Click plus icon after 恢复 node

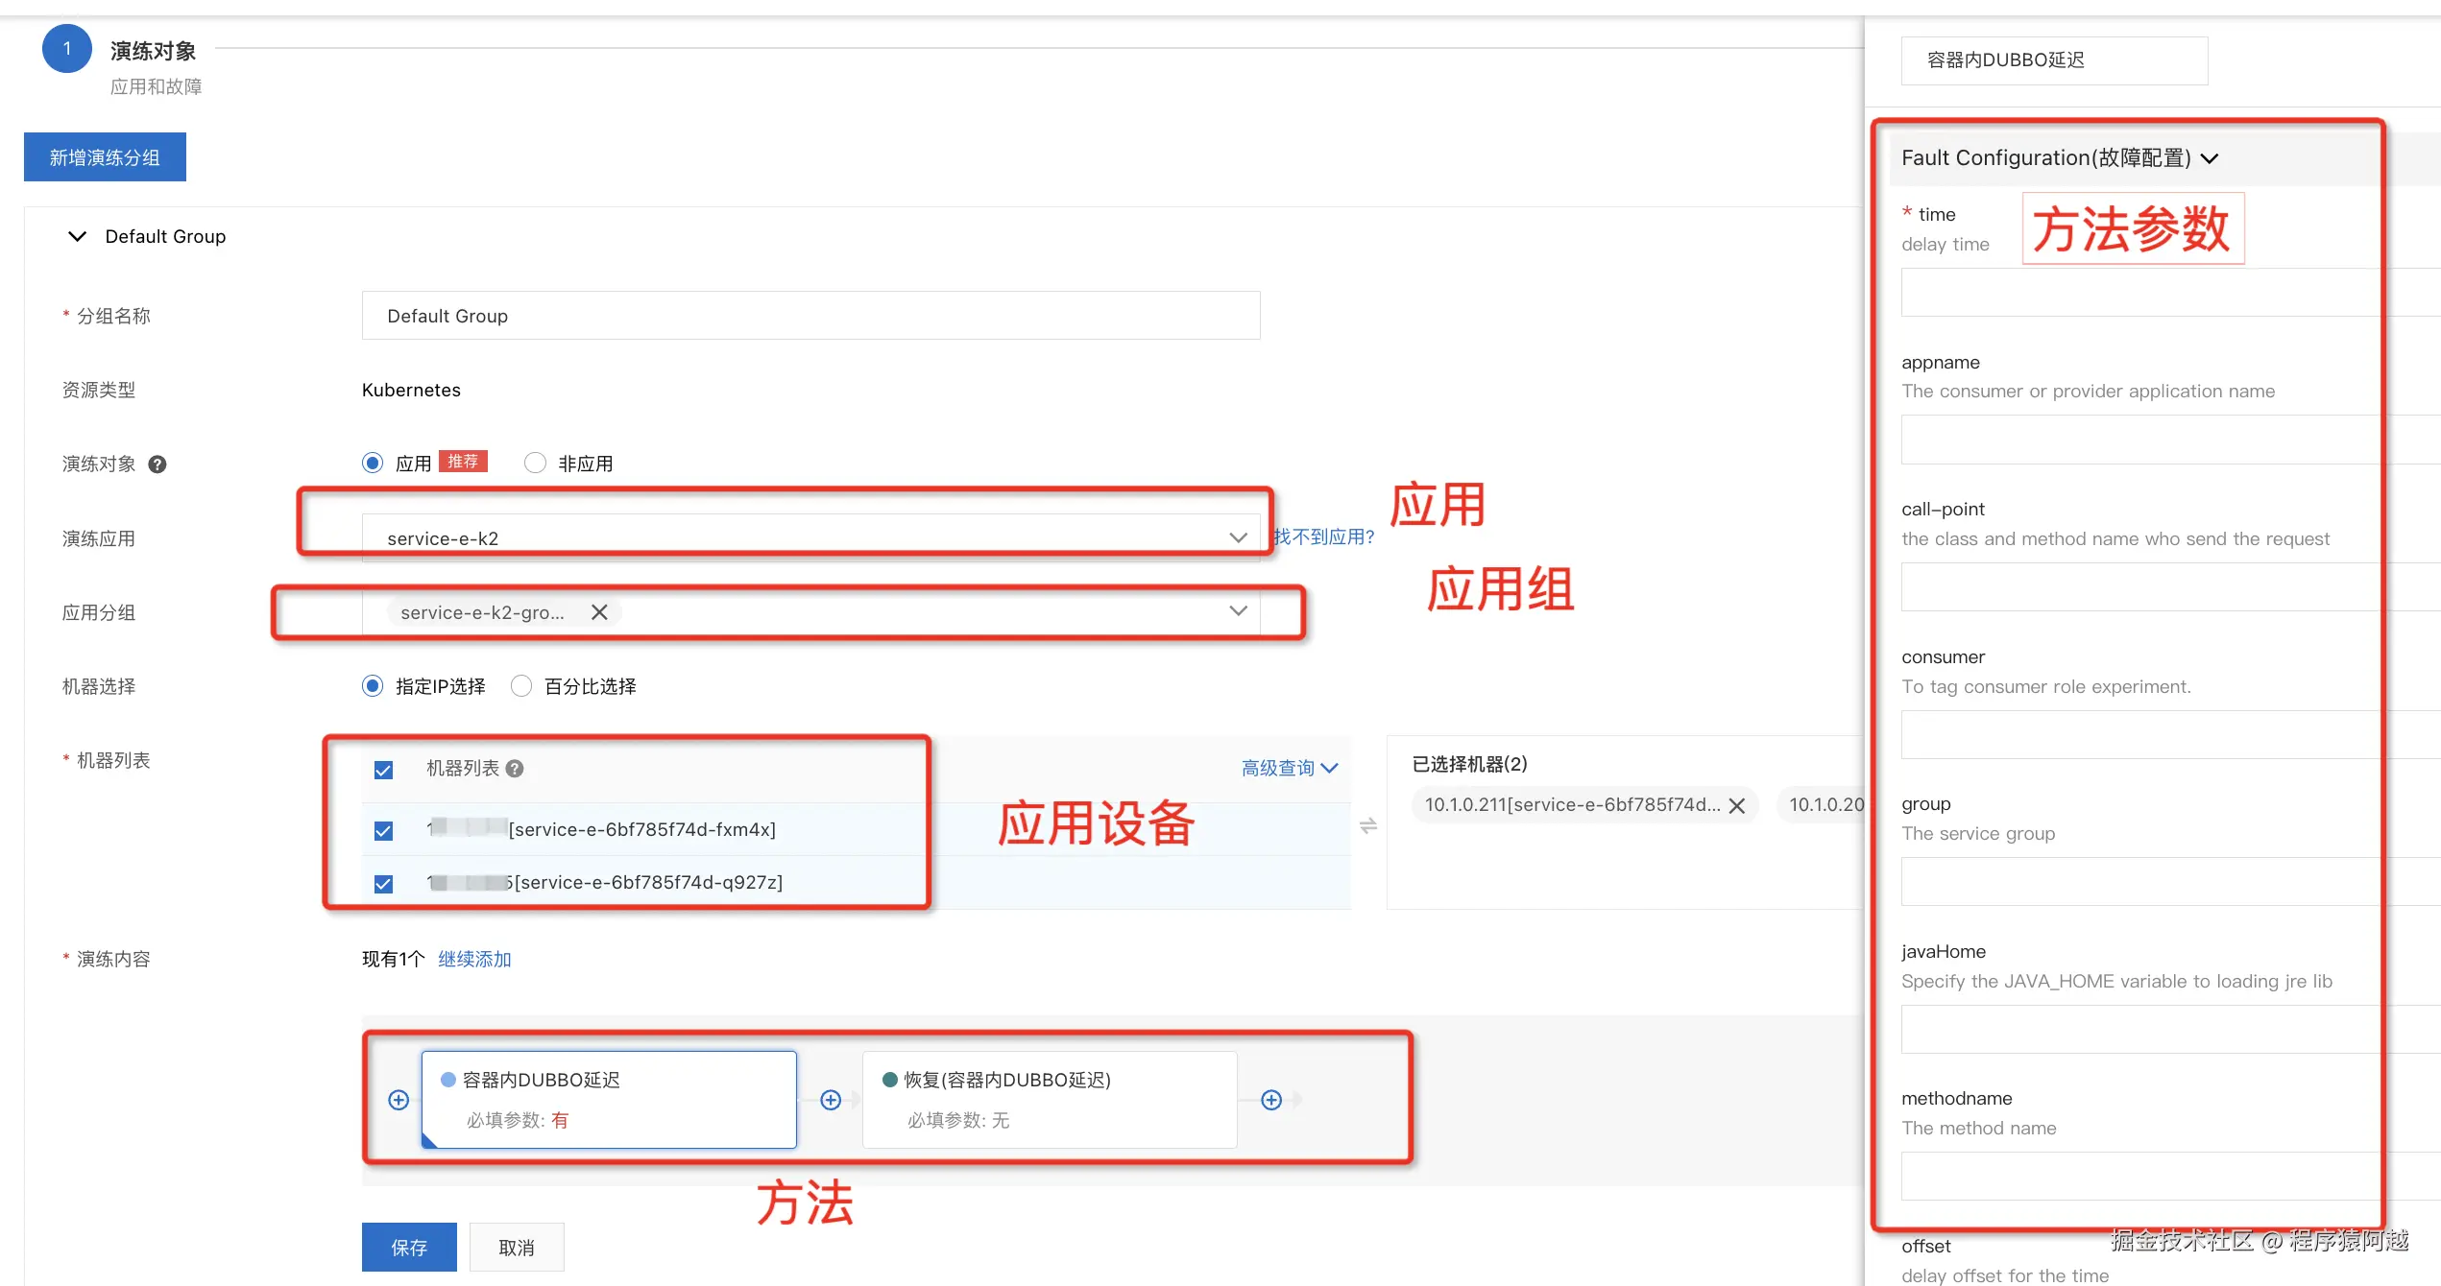(x=1271, y=1100)
